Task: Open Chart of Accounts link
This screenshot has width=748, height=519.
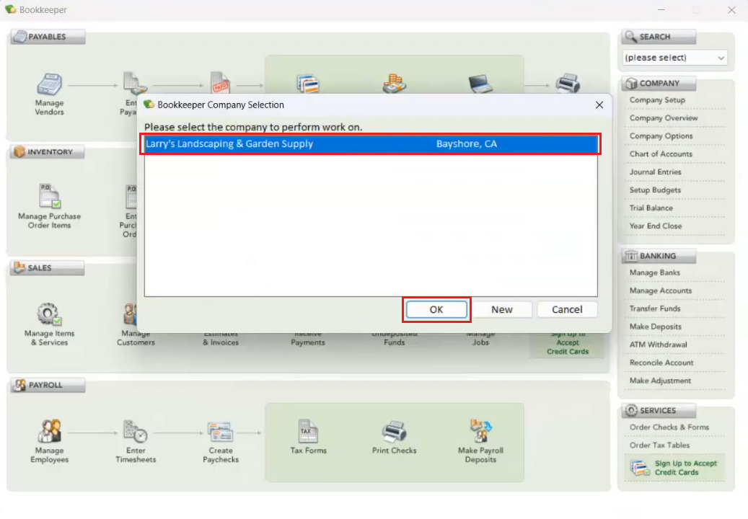Action: [x=661, y=154]
